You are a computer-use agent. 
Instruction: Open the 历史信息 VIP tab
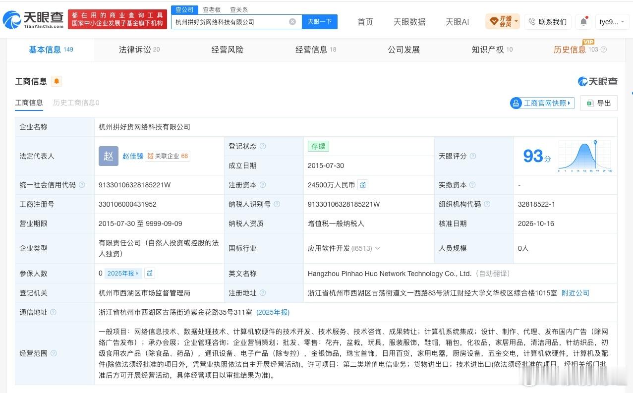[576, 50]
